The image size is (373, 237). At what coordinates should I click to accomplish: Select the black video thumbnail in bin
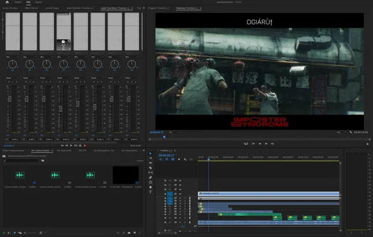(x=125, y=175)
